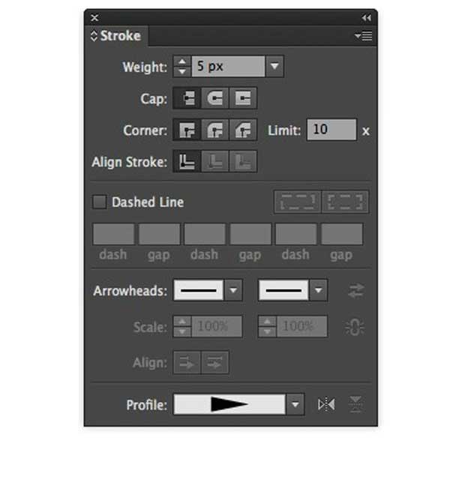The height and width of the screenshot is (480, 450).
Task: Expand the width Profile dropdown
Action: [295, 405]
